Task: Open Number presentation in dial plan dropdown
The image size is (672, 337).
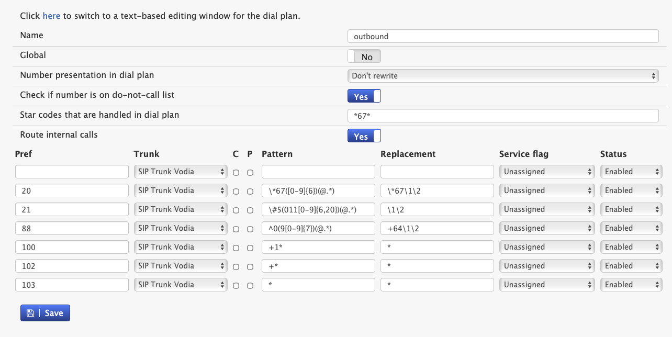Action: (502, 76)
